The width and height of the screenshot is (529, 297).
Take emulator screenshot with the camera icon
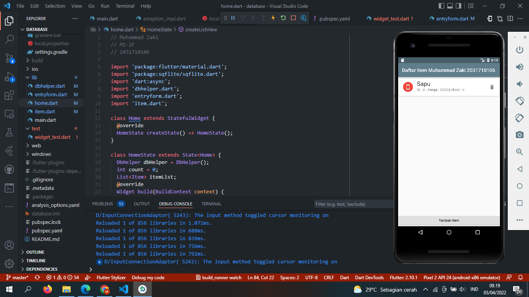coord(519,135)
